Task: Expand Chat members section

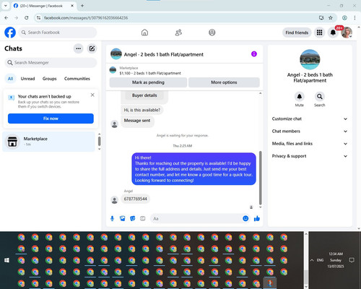Action: (x=310, y=131)
